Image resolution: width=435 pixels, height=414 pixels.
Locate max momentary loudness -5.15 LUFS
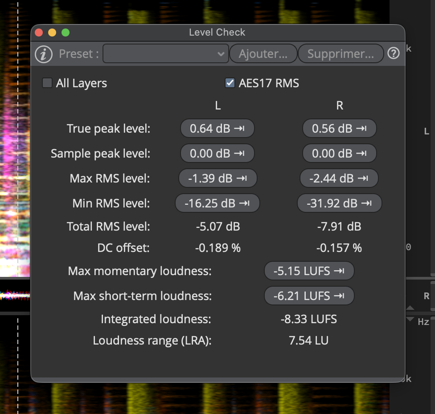309,271
